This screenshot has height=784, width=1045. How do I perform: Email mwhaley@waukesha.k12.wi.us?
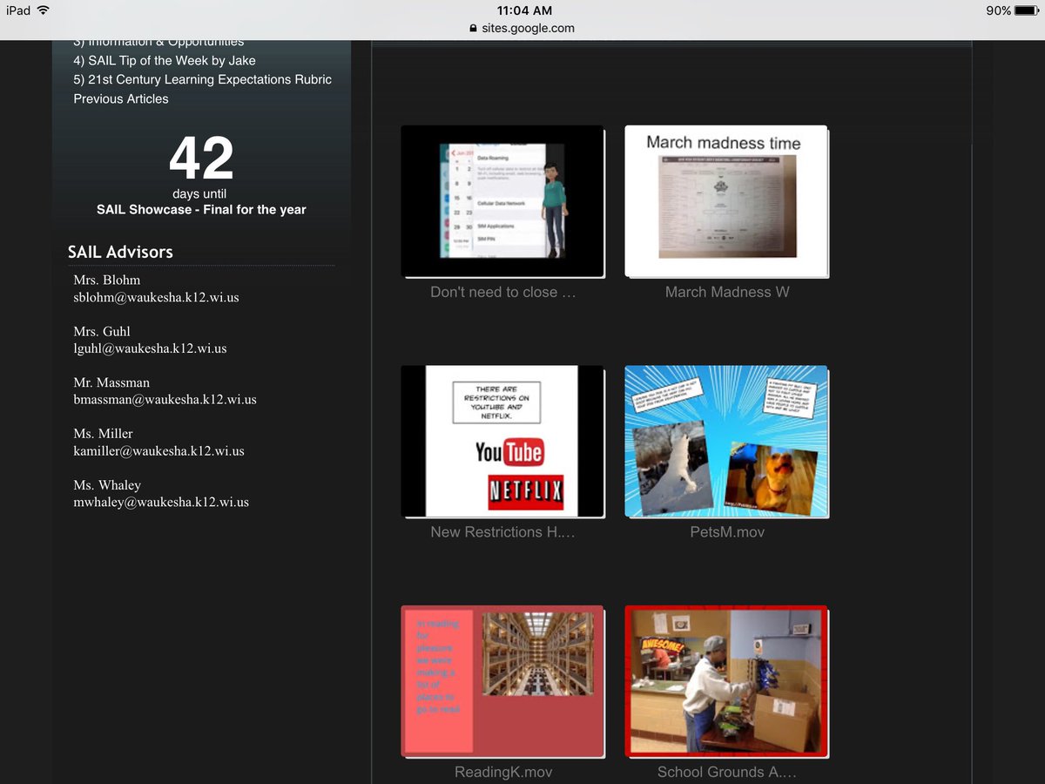[x=161, y=503]
